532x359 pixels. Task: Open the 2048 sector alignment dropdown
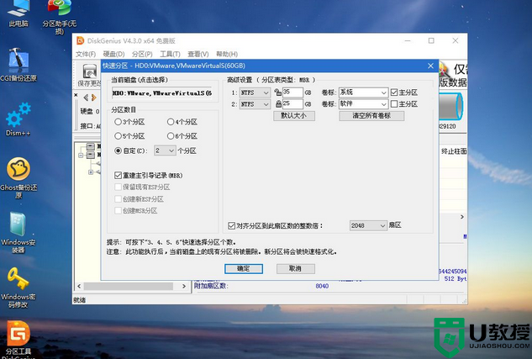coord(368,225)
